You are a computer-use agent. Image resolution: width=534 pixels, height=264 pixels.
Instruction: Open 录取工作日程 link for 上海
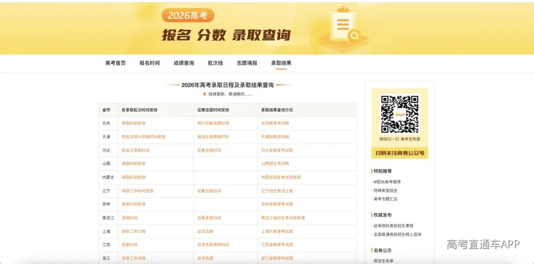tap(133, 231)
